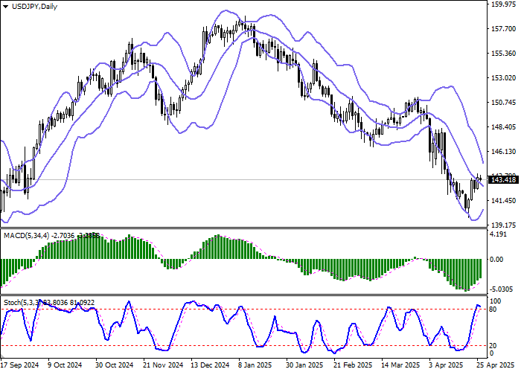Click the 150.745 price axis label
This screenshot has width=521, height=372.
point(504,103)
